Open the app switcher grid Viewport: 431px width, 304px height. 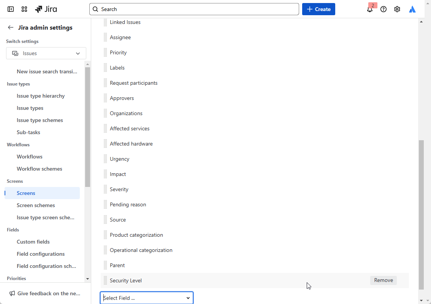pyautogui.click(x=24, y=9)
